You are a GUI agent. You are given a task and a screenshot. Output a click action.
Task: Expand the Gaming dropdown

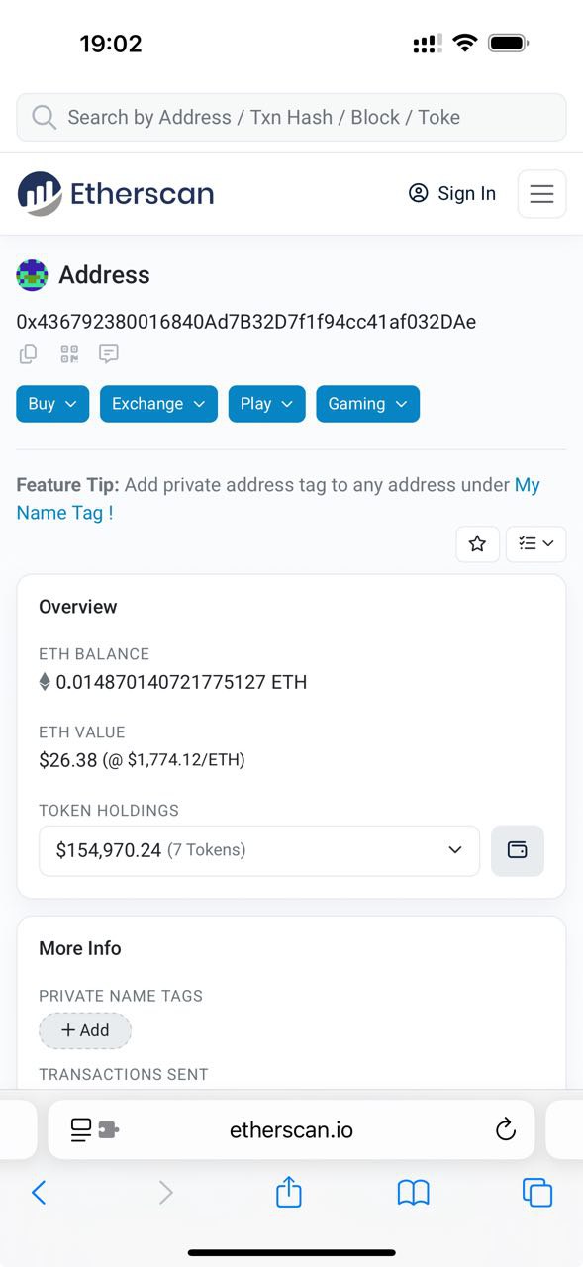point(367,404)
